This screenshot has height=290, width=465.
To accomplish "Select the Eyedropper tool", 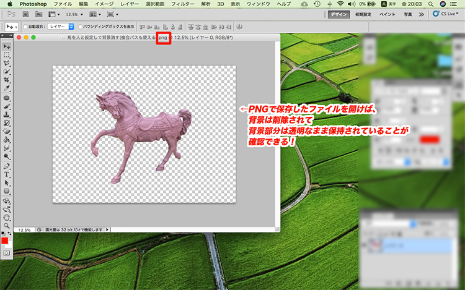I will [x=7, y=88].
